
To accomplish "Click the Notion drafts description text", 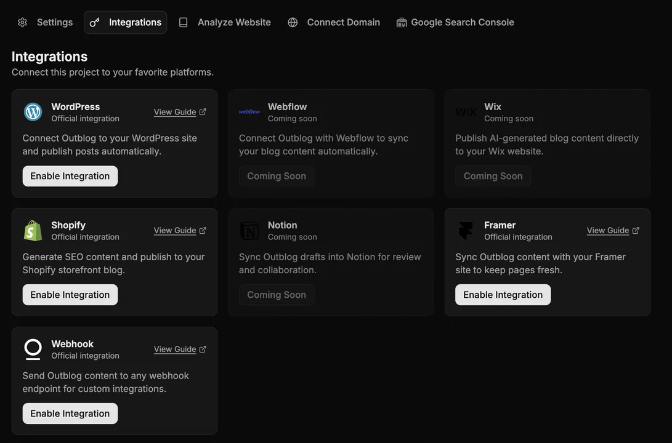I will [x=330, y=263].
